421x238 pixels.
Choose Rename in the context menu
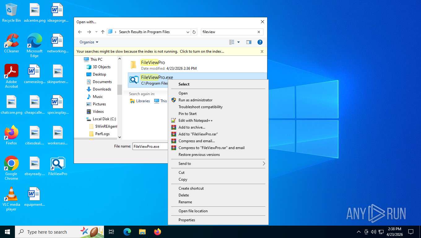pyautogui.click(x=218, y=202)
